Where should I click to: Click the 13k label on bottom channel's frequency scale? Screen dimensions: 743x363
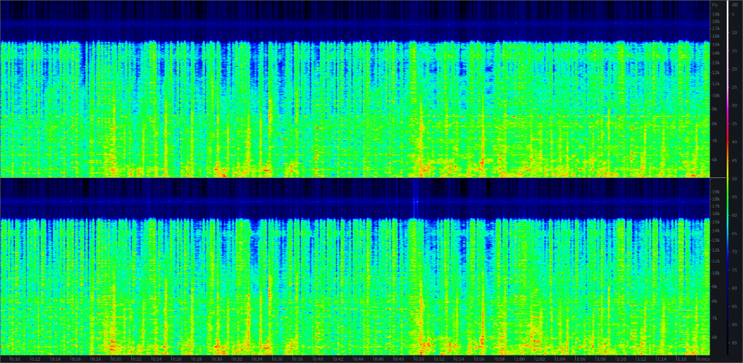point(716,240)
